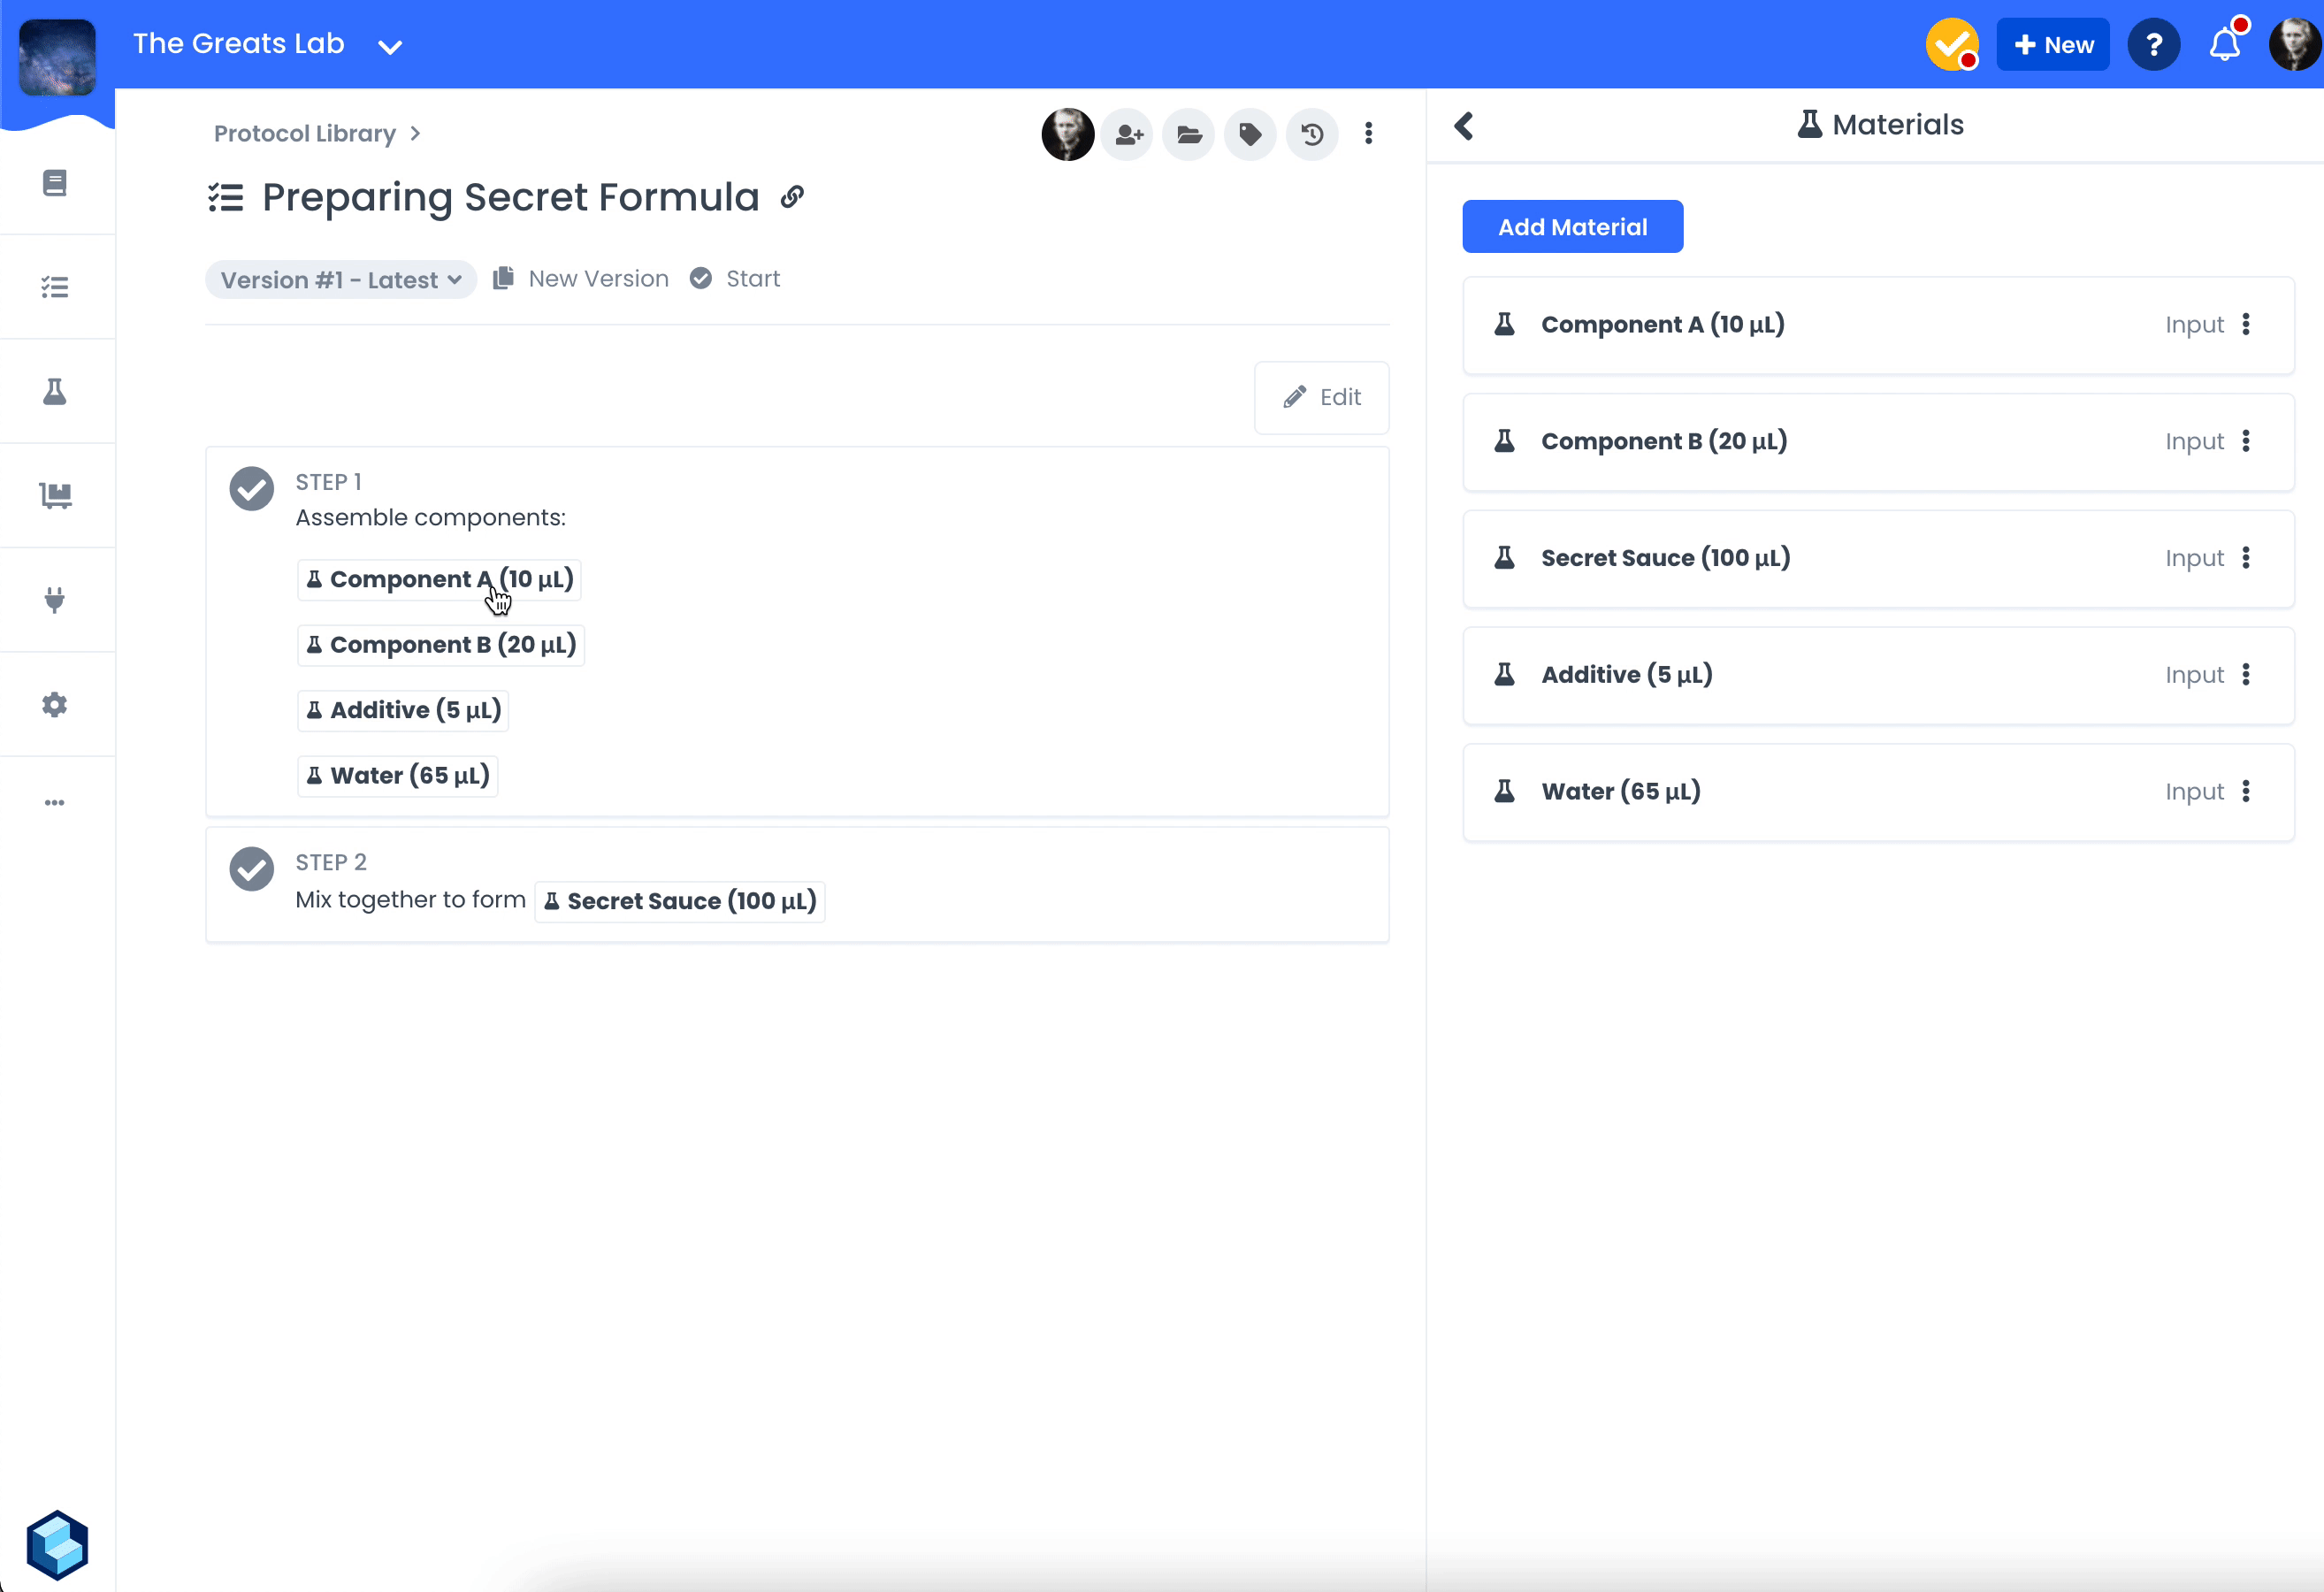
Task: Open the inventory cart sidebar icon
Action: pyautogui.click(x=55, y=496)
